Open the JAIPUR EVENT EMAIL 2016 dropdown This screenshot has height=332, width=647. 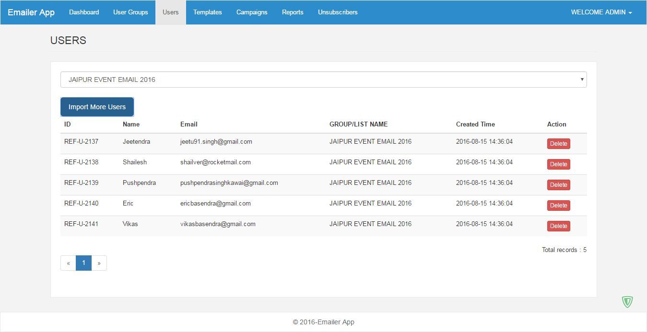point(323,80)
